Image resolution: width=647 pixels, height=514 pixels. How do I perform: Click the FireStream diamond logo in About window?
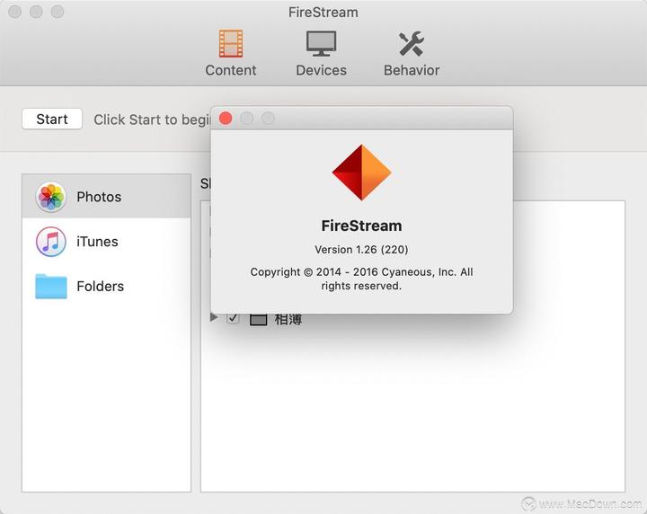click(361, 173)
